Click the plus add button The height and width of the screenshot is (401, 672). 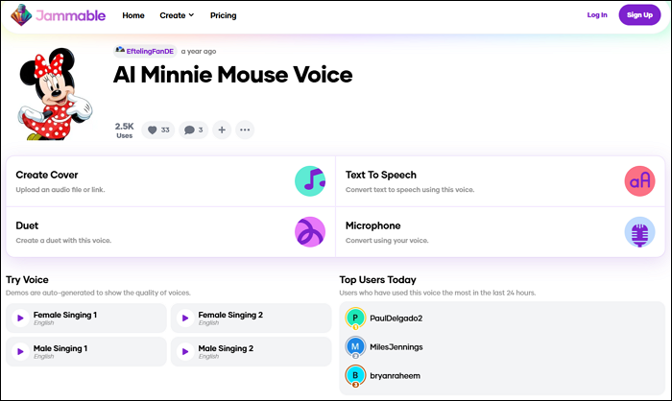[x=222, y=130]
